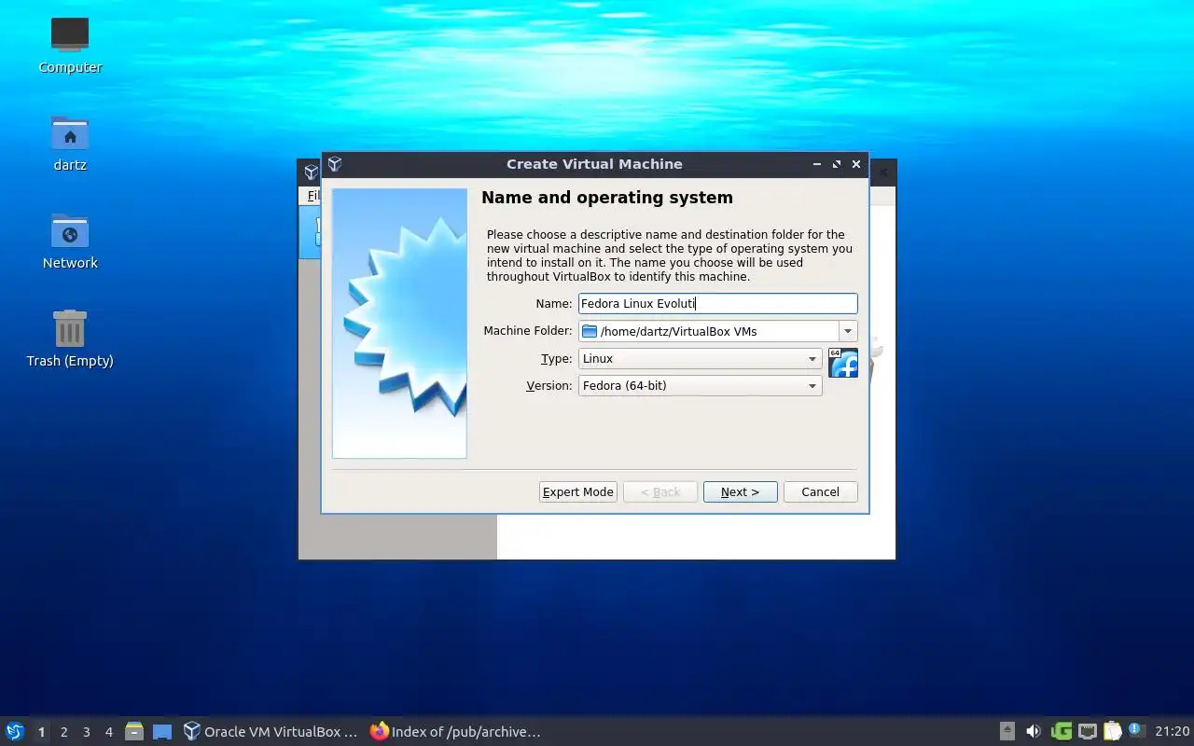Activate the Oracle VM VirtualBox taskbar entry
Image resolution: width=1194 pixels, height=746 pixels.
pos(271,732)
